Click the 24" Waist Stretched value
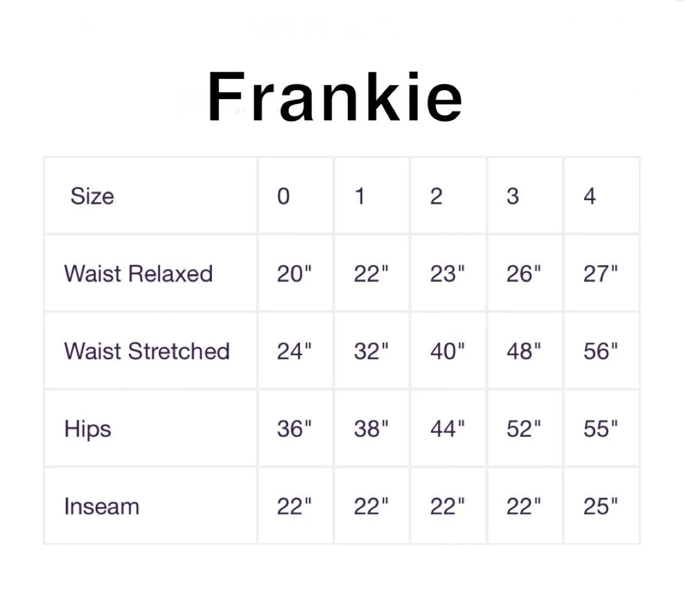The height and width of the screenshot is (603, 691). tap(294, 351)
